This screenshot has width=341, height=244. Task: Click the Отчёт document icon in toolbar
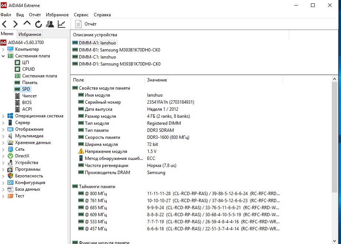tap(78, 24)
